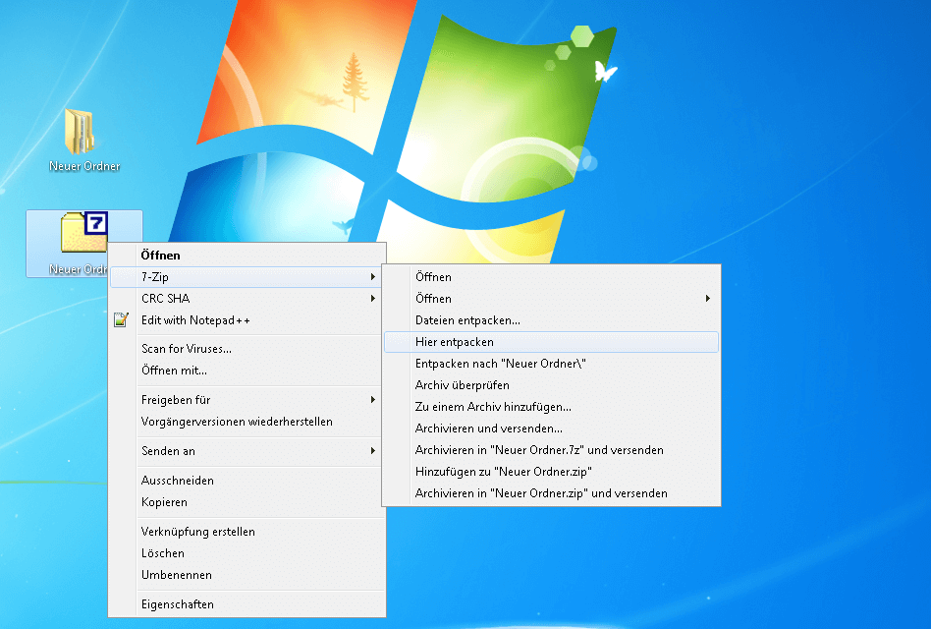Select Dateien entpacken... option
Viewport: 931px width, 629px height.
coord(467,320)
